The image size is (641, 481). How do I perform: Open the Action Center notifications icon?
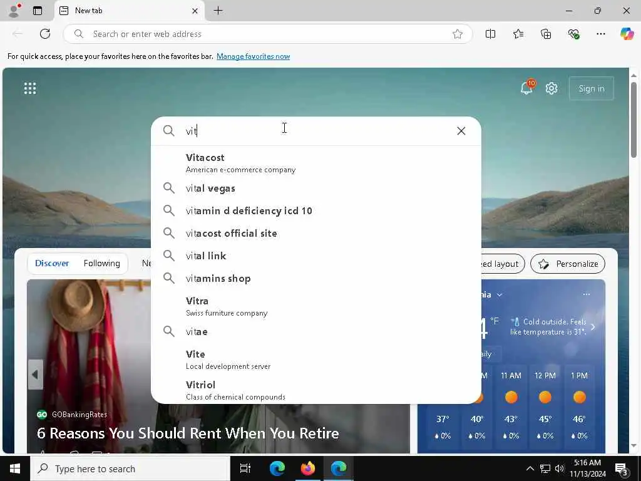pos(622,469)
